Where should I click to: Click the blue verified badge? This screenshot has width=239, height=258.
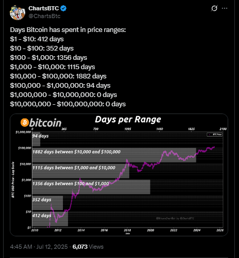[63, 8]
